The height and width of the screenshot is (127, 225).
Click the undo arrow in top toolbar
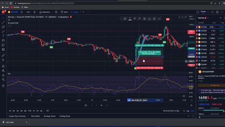pyautogui.click(x=83, y=12)
